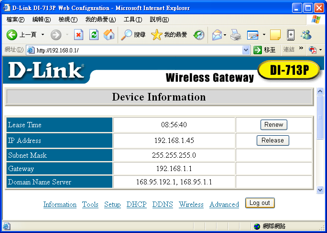Open the Information link
Screen dimensions: 327x233
point(60,204)
